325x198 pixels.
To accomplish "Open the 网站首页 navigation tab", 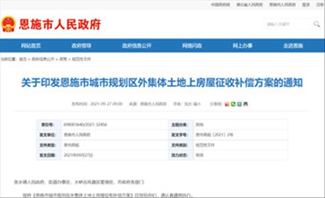I will point(31,46).
